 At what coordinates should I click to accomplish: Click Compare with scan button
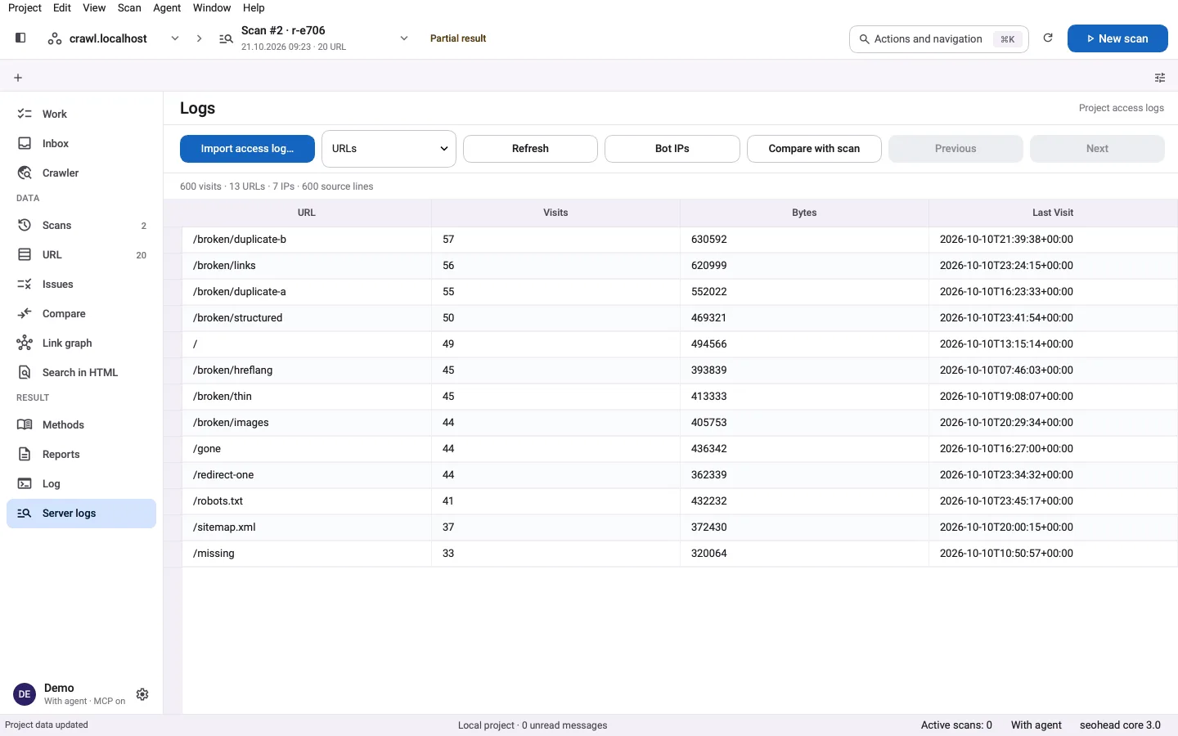(x=814, y=149)
